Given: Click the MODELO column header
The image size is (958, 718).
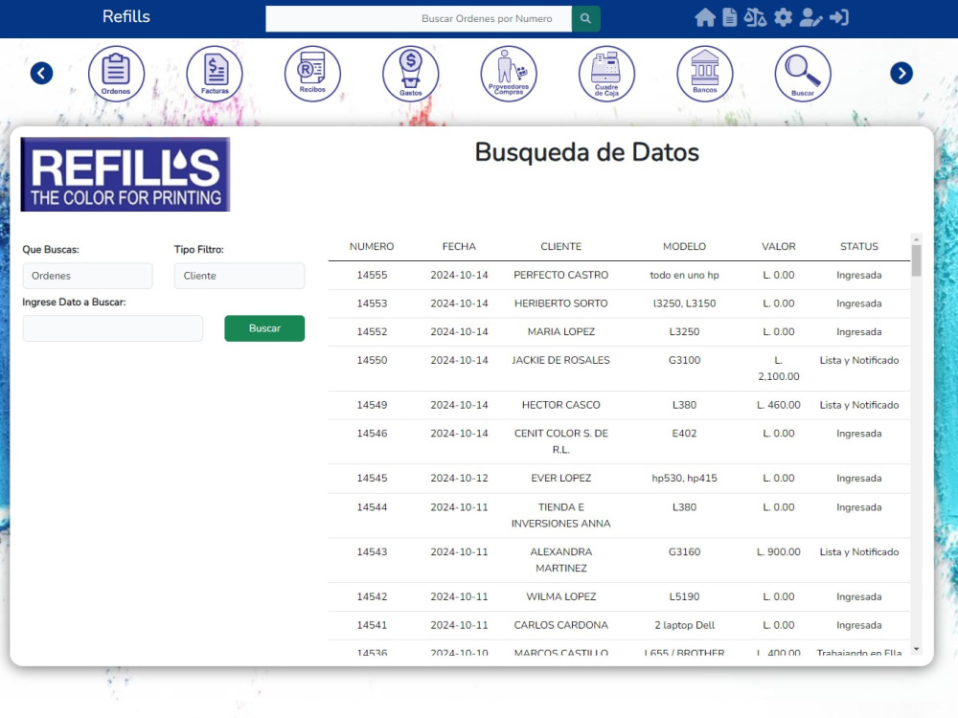Looking at the screenshot, I should click(684, 247).
